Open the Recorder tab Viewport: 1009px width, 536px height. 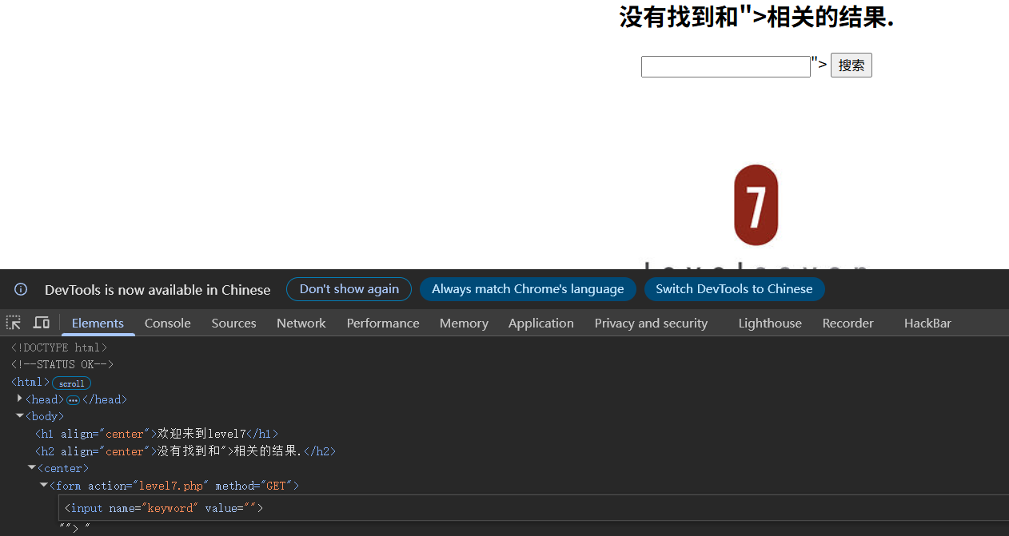(x=848, y=323)
